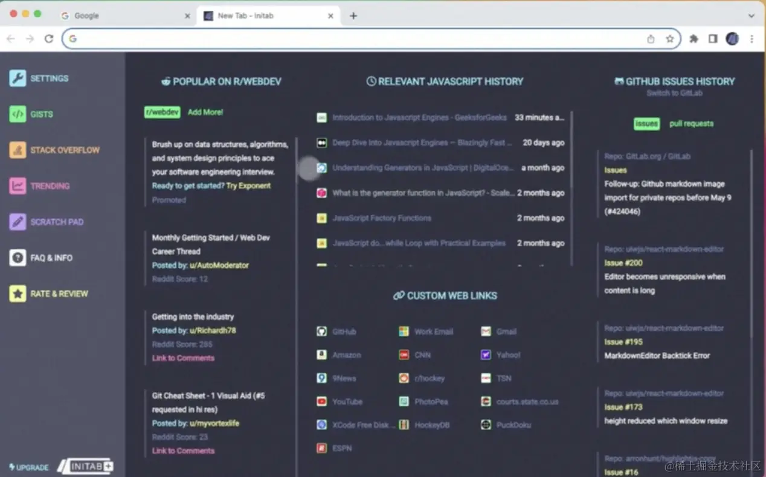Click the PuckDoku link icon
The image size is (766, 477).
486,425
